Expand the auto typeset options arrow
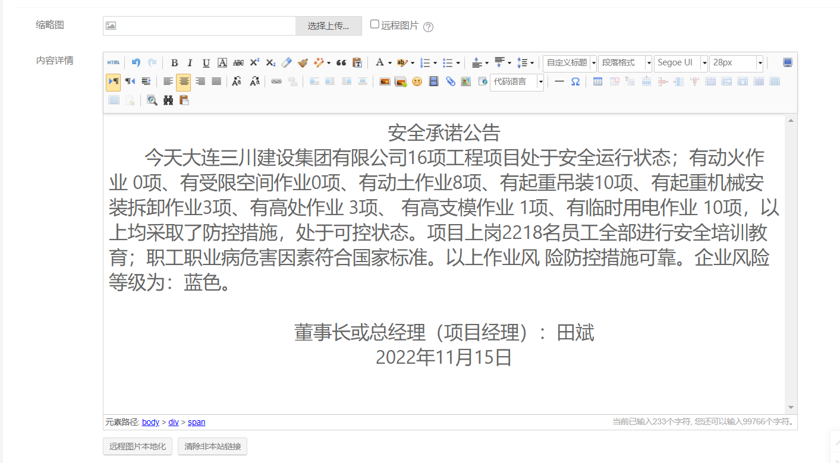This screenshot has height=463, width=840. tap(329, 63)
